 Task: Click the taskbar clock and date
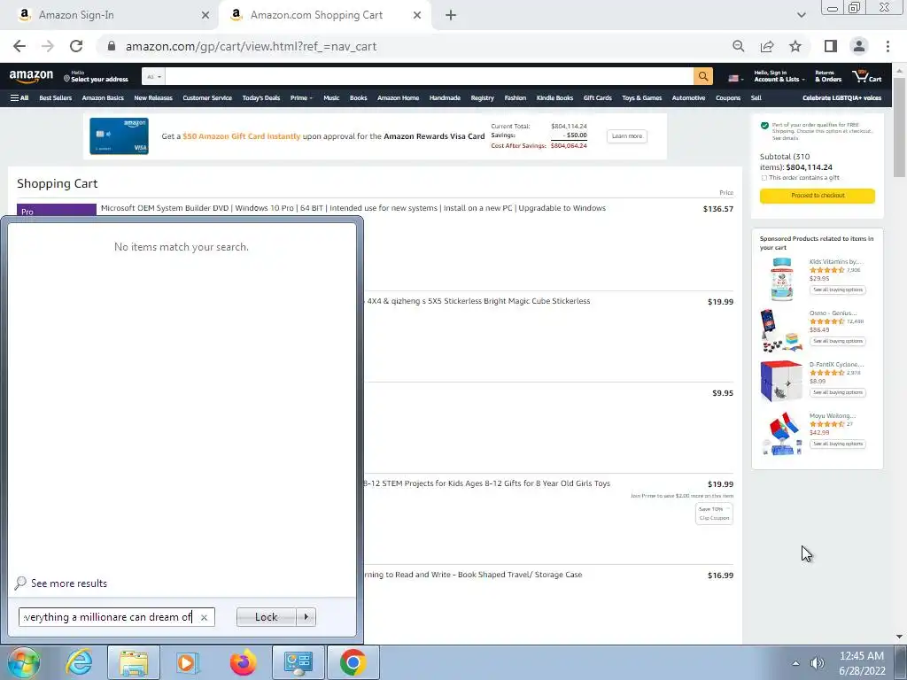[x=862, y=663]
